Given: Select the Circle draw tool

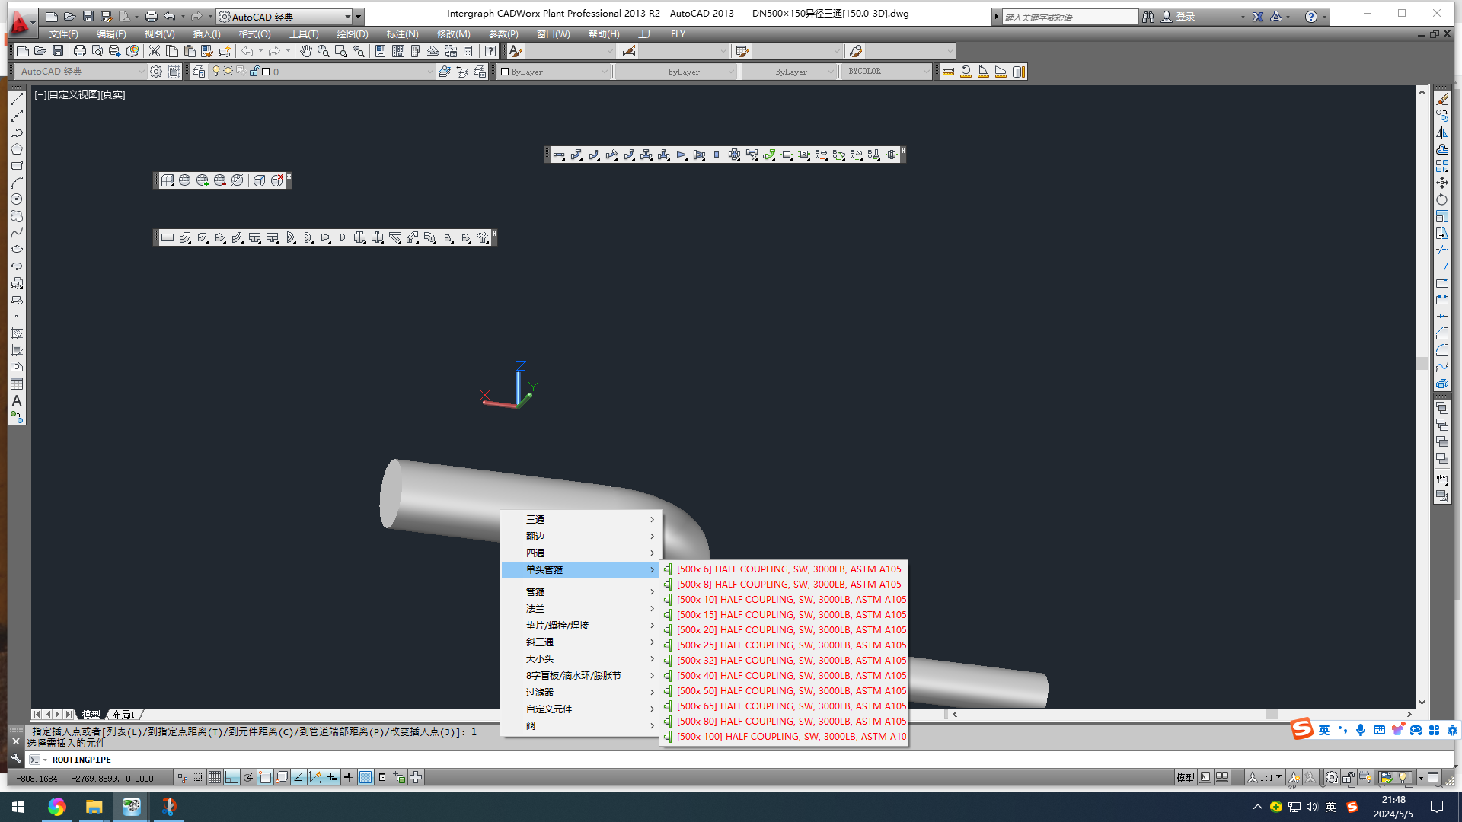Looking at the screenshot, I should [17, 199].
